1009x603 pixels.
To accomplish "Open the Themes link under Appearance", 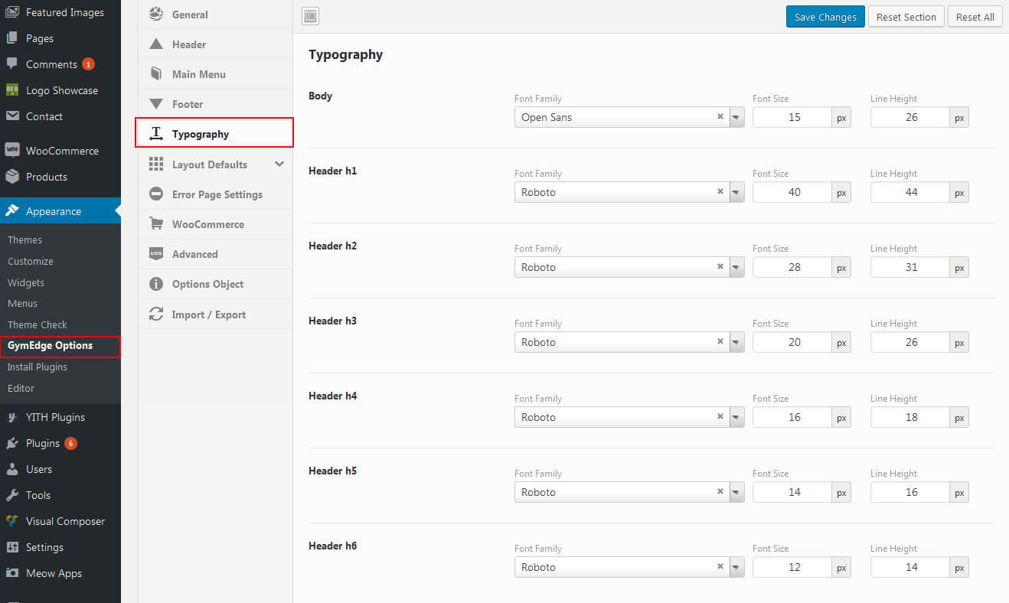I will [x=24, y=240].
